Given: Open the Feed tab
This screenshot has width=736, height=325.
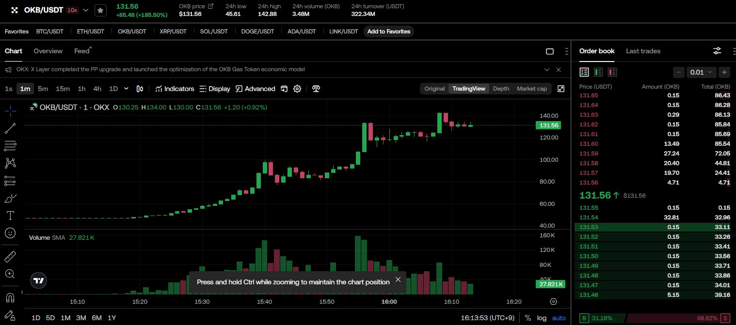Looking at the screenshot, I should click(82, 51).
